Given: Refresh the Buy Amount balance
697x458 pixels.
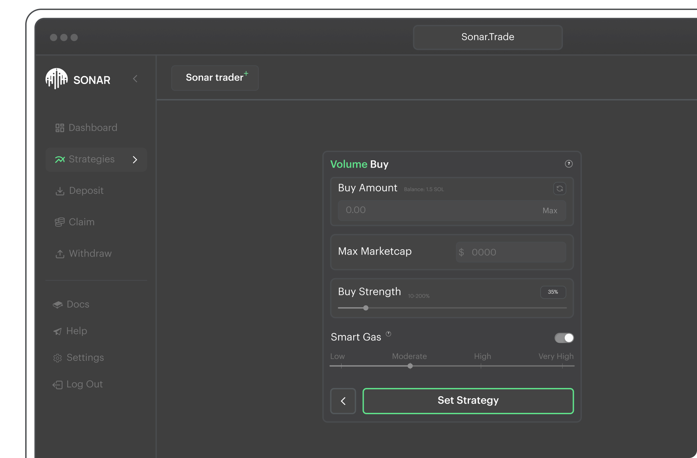Looking at the screenshot, I should click(x=560, y=189).
